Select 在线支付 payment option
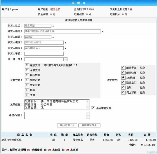The width and height of the screenshot is (158, 154). [x=27, y=65]
